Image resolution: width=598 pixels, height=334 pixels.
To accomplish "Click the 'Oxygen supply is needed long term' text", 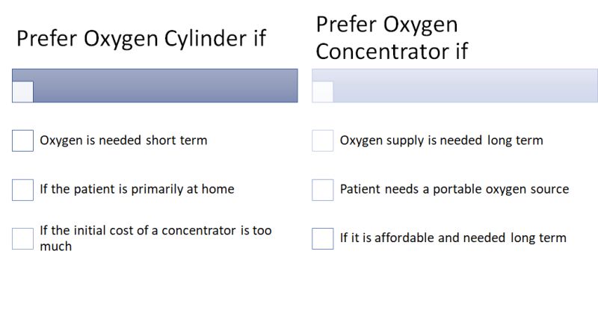I will click(441, 140).
